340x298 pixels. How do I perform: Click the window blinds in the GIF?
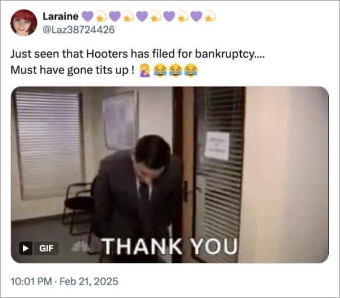(x=49, y=144)
